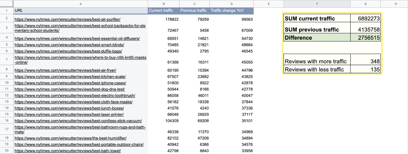This screenshot has width=408, height=154.
Task: Select traffic change cell 67009
Action: click(x=232, y=28)
